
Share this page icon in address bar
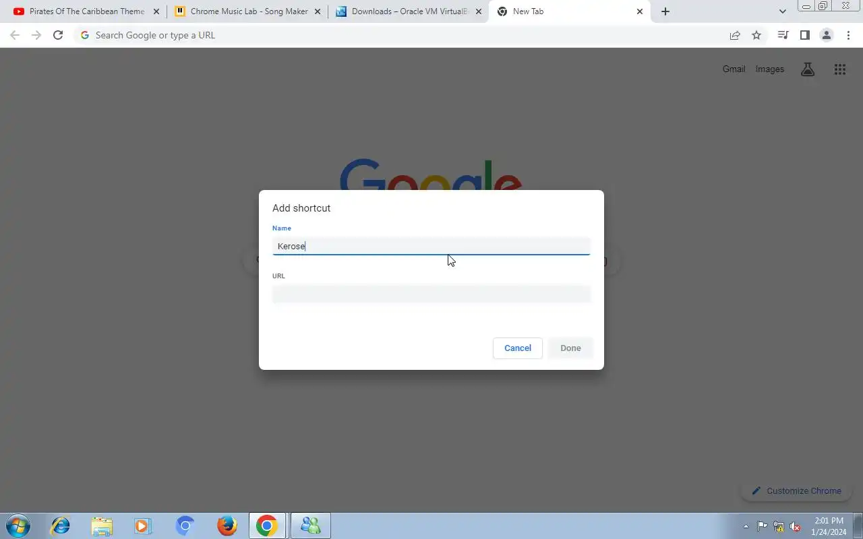pos(735,35)
